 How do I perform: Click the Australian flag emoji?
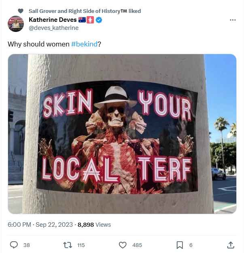(82, 20)
